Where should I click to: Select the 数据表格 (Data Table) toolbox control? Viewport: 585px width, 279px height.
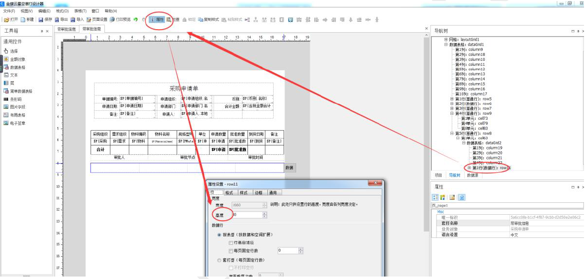pos(17,67)
